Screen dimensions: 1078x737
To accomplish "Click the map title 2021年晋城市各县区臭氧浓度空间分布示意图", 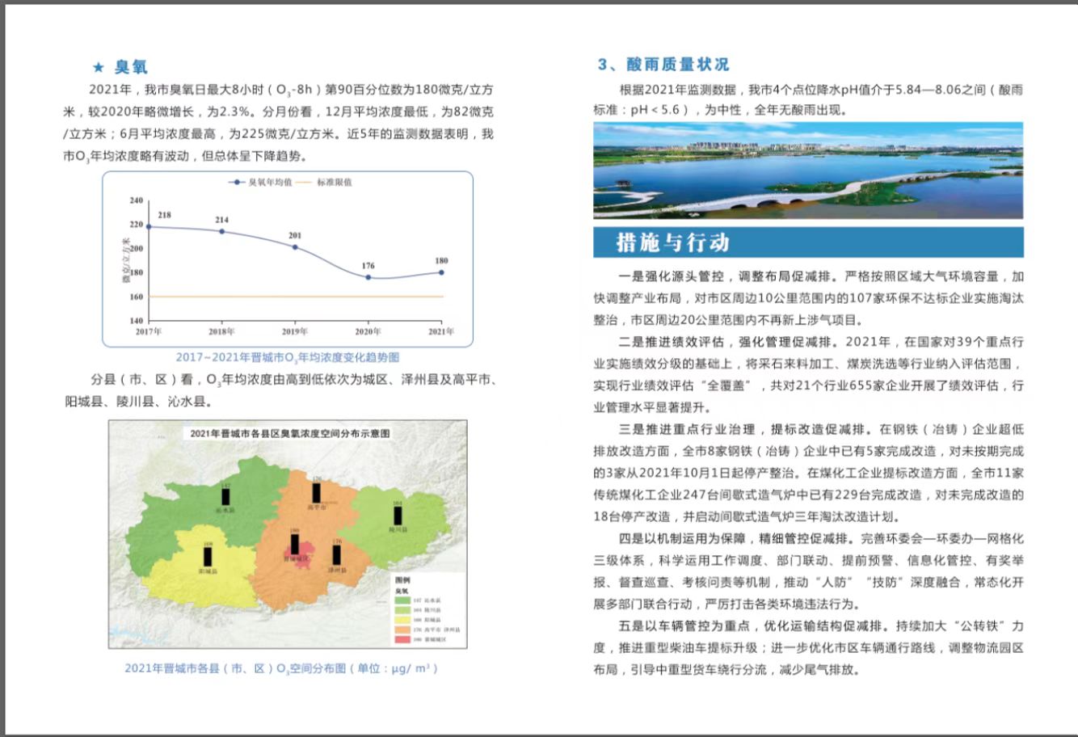I will 290,433.
